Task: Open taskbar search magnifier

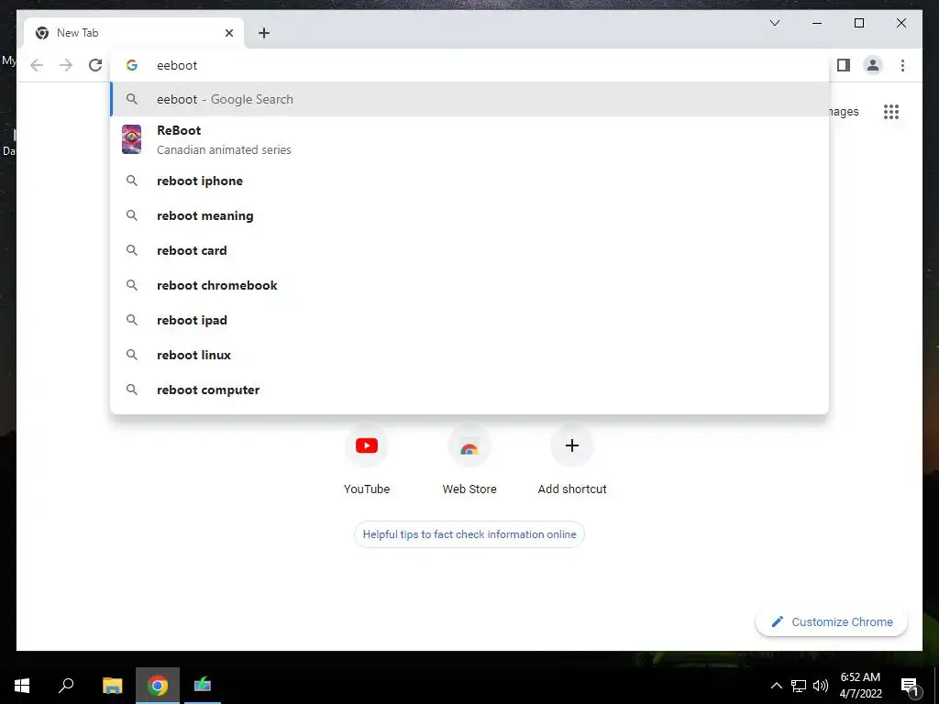Action: [x=66, y=686]
